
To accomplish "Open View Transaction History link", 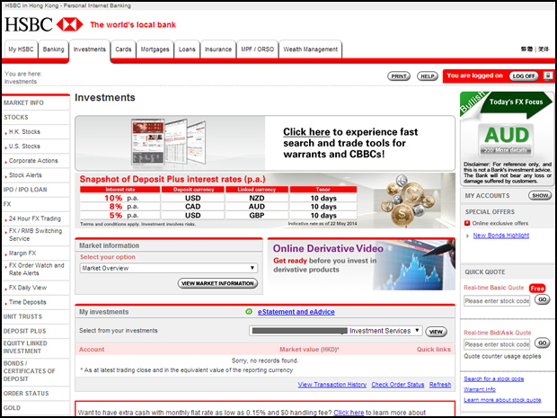I will pos(332,385).
